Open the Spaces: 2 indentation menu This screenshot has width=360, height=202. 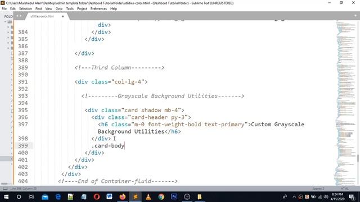(318, 189)
